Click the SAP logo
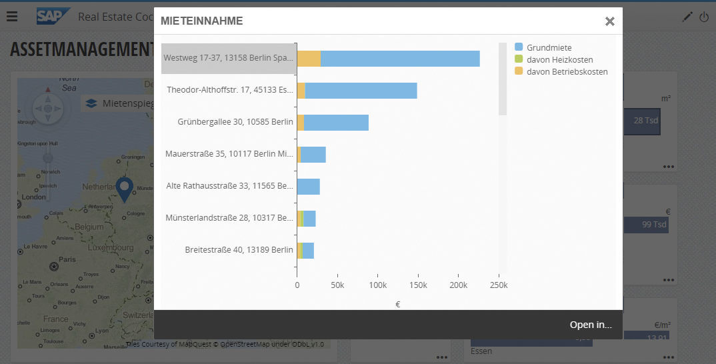The image size is (716, 364). pos(53,17)
